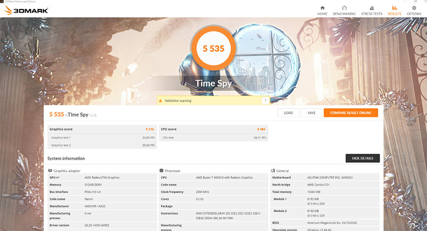This screenshot has width=427, height=231.
Task: Click the AMD Ryzen 7 4800HS CPU value
Action: pyautogui.click(x=224, y=178)
